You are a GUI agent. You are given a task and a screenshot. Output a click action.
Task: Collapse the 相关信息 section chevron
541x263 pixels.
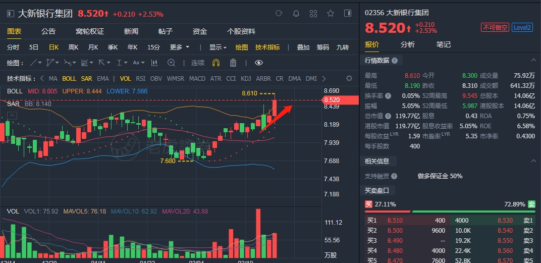(x=533, y=161)
